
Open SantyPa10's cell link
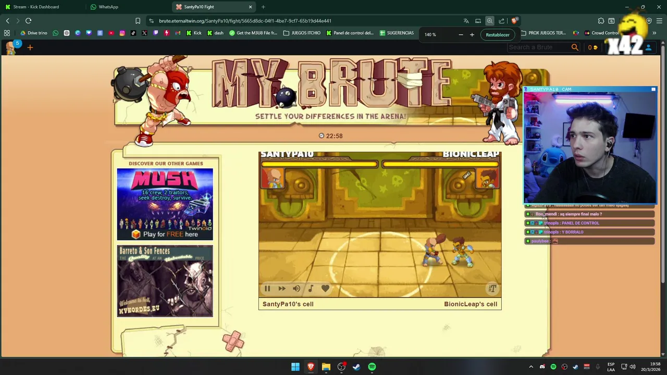coord(288,304)
